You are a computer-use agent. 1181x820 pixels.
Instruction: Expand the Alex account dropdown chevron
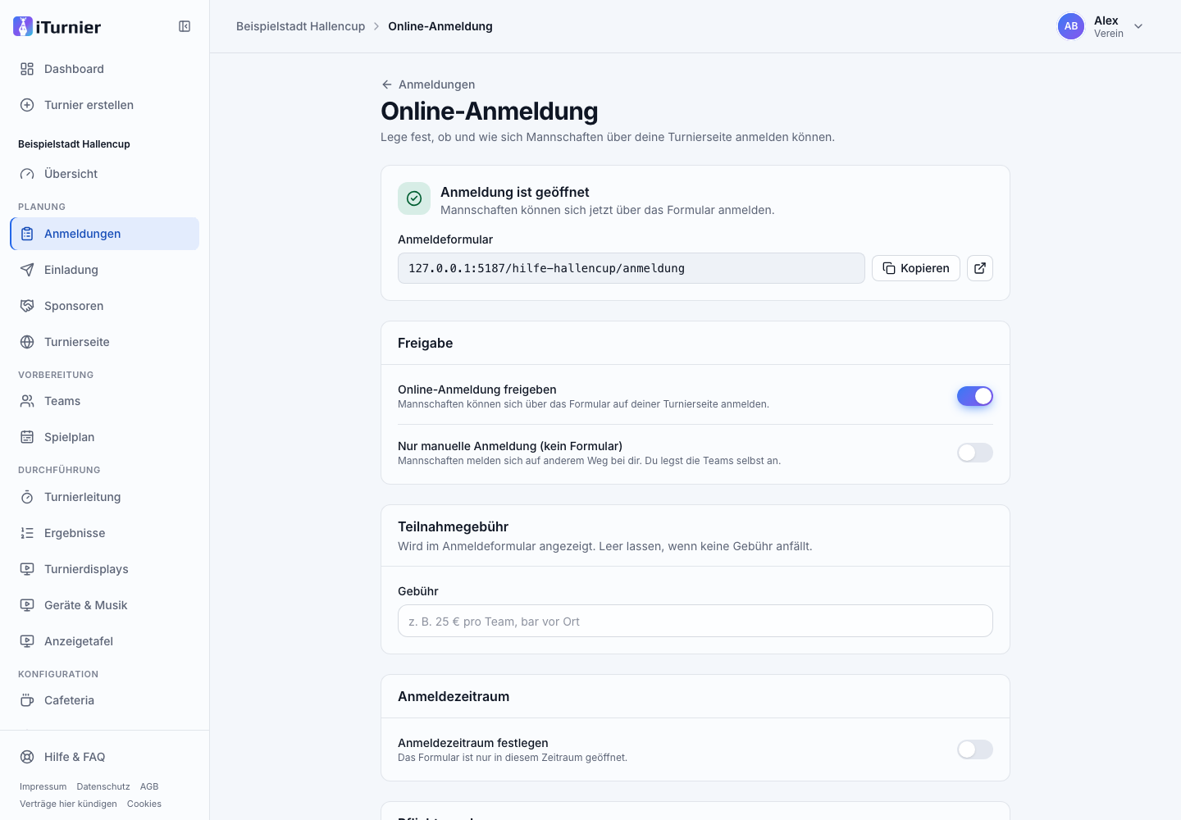click(x=1138, y=26)
